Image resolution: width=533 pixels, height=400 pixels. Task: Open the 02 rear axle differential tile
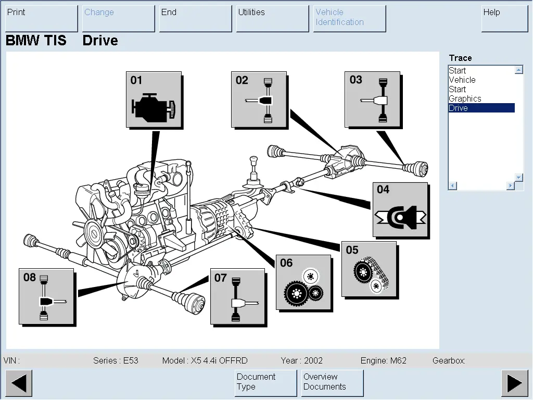[259, 99]
